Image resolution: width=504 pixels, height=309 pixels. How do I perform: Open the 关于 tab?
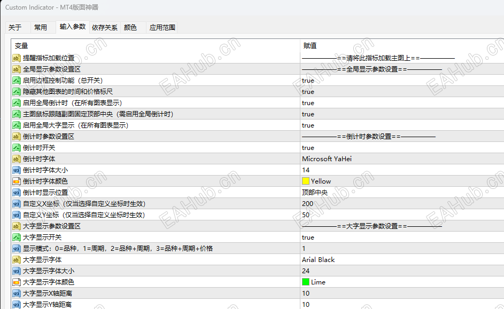tap(18, 28)
